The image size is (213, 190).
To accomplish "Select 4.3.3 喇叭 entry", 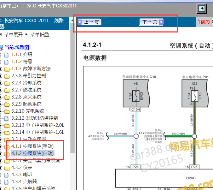I will point(22,174).
